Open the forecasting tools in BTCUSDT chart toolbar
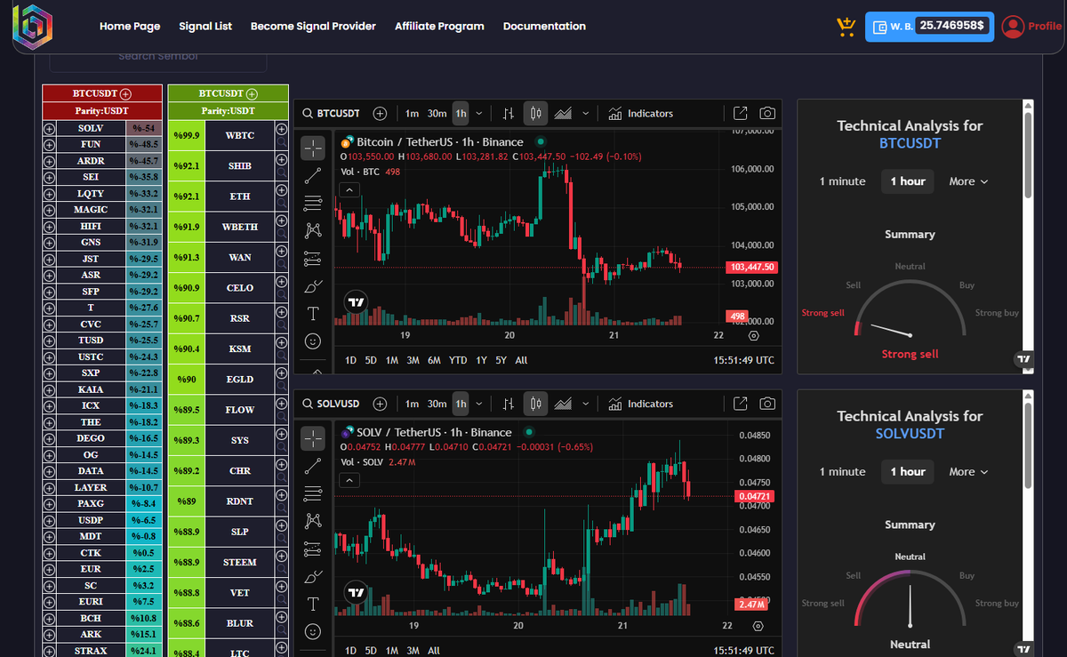The width and height of the screenshot is (1067, 657). point(313,258)
